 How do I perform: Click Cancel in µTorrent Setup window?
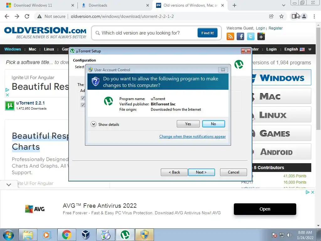tap(233, 172)
